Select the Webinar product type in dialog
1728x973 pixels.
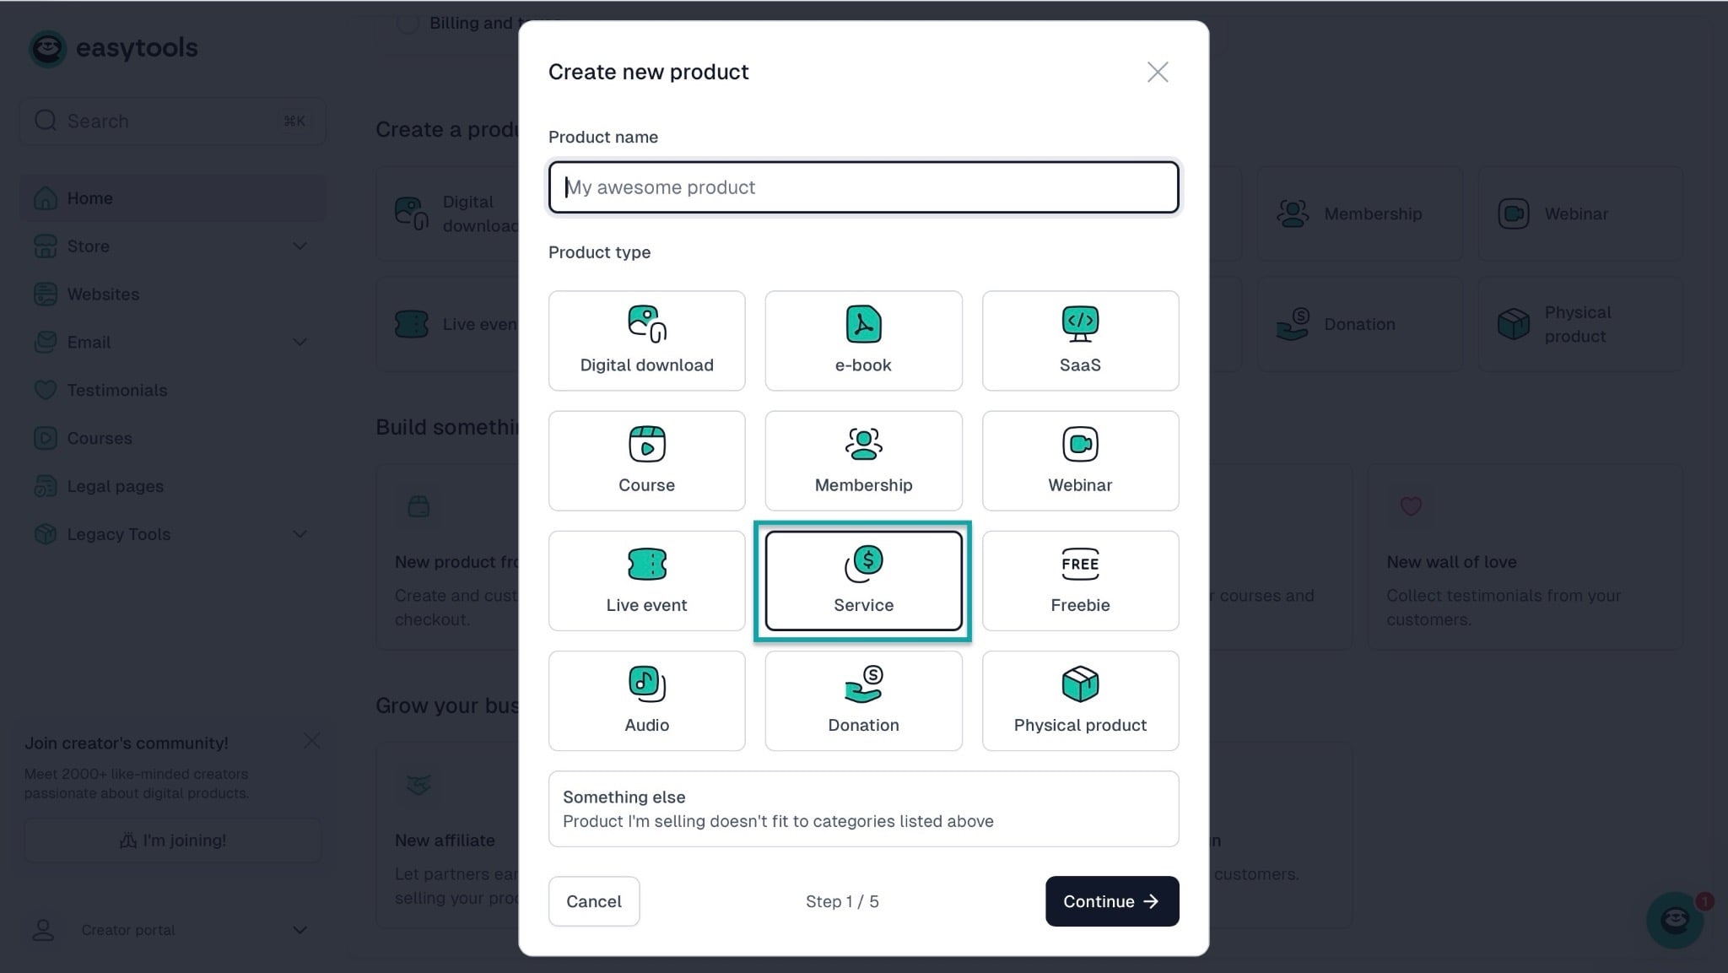click(1080, 461)
